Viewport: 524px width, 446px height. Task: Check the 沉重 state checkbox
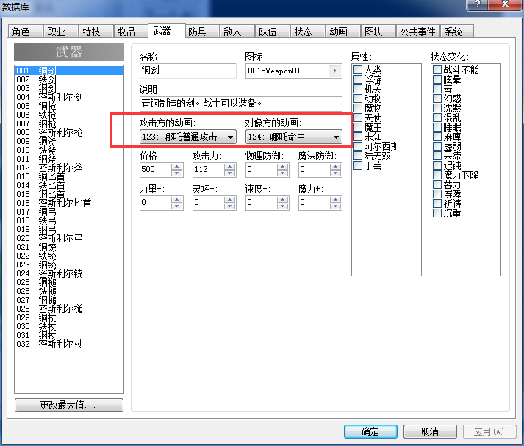pyautogui.click(x=437, y=213)
